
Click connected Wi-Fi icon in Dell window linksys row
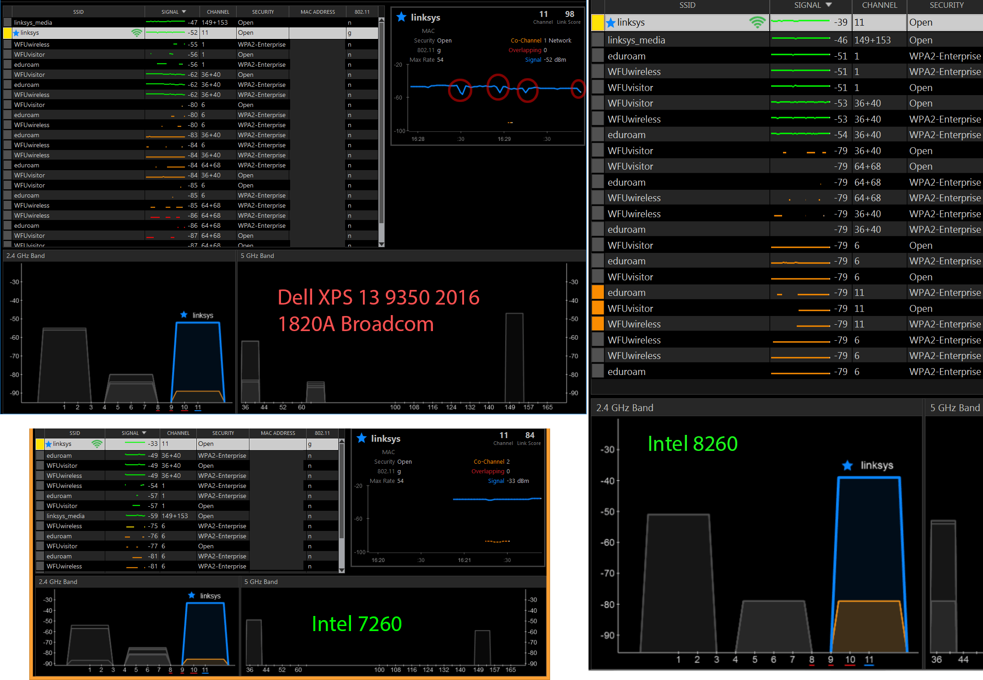tap(136, 33)
